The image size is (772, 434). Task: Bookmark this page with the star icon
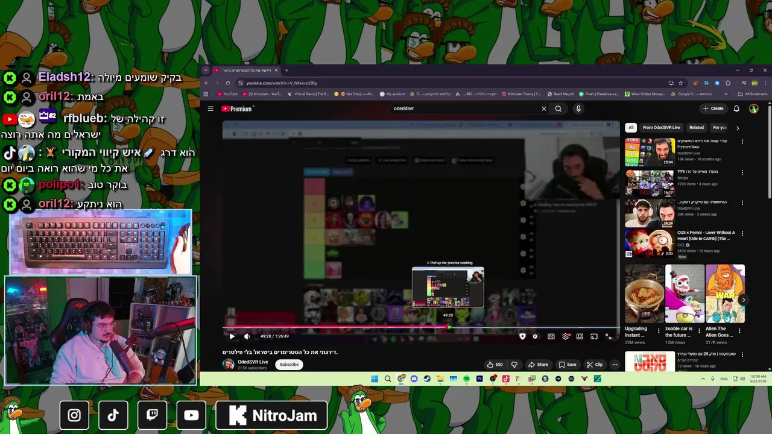coord(681,83)
